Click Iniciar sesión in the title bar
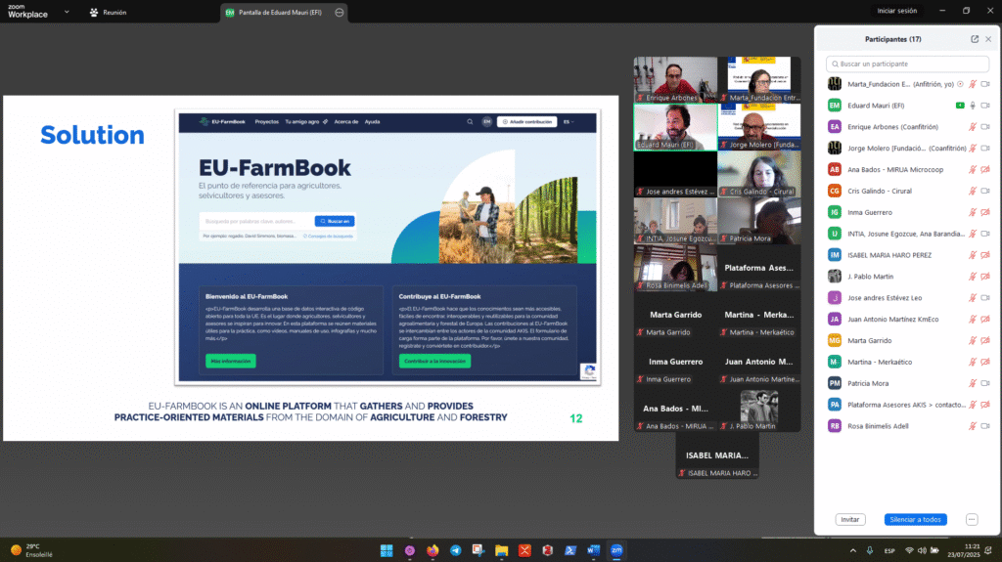Image resolution: width=1002 pixels, height=562 pixels. click(896, 11)
